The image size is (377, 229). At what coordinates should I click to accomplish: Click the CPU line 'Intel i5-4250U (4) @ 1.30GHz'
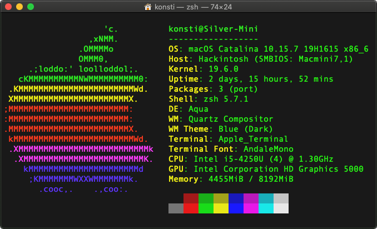[263, 159]
